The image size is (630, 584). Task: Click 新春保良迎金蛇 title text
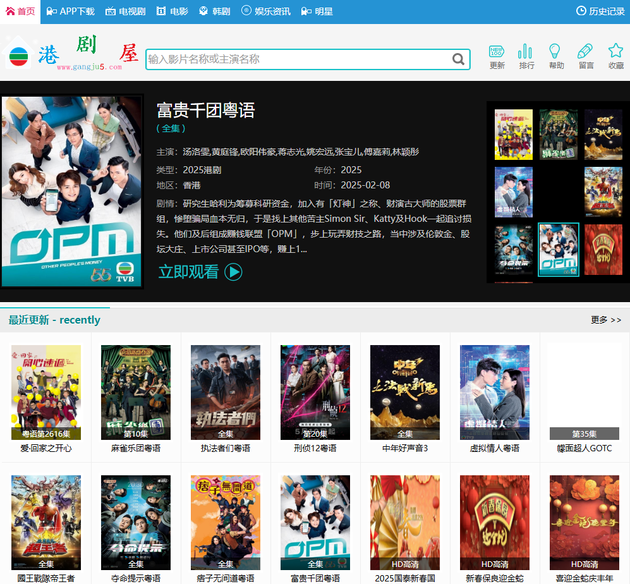495,578
